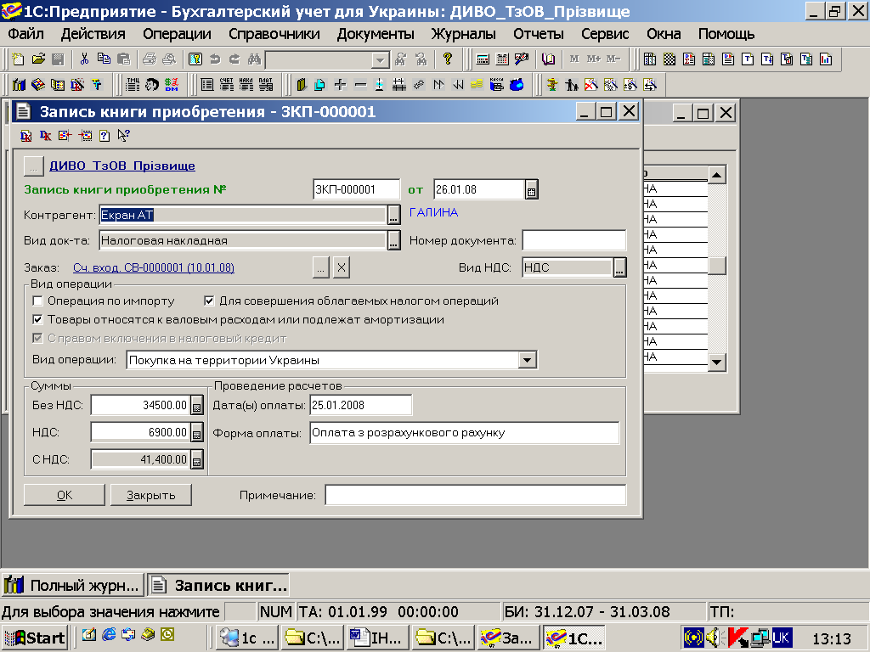This screenshot has height=652, width=870.
Task: Click the yellow question mark Help icon
Action: (448, 59)
